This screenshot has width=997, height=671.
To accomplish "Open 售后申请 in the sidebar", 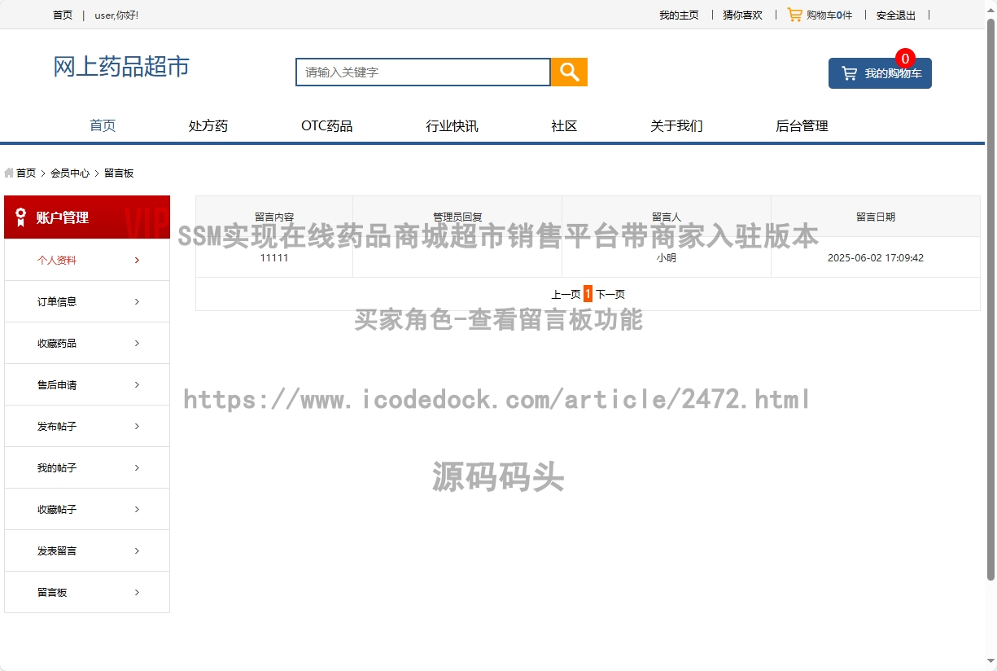I will click(57, 385).
